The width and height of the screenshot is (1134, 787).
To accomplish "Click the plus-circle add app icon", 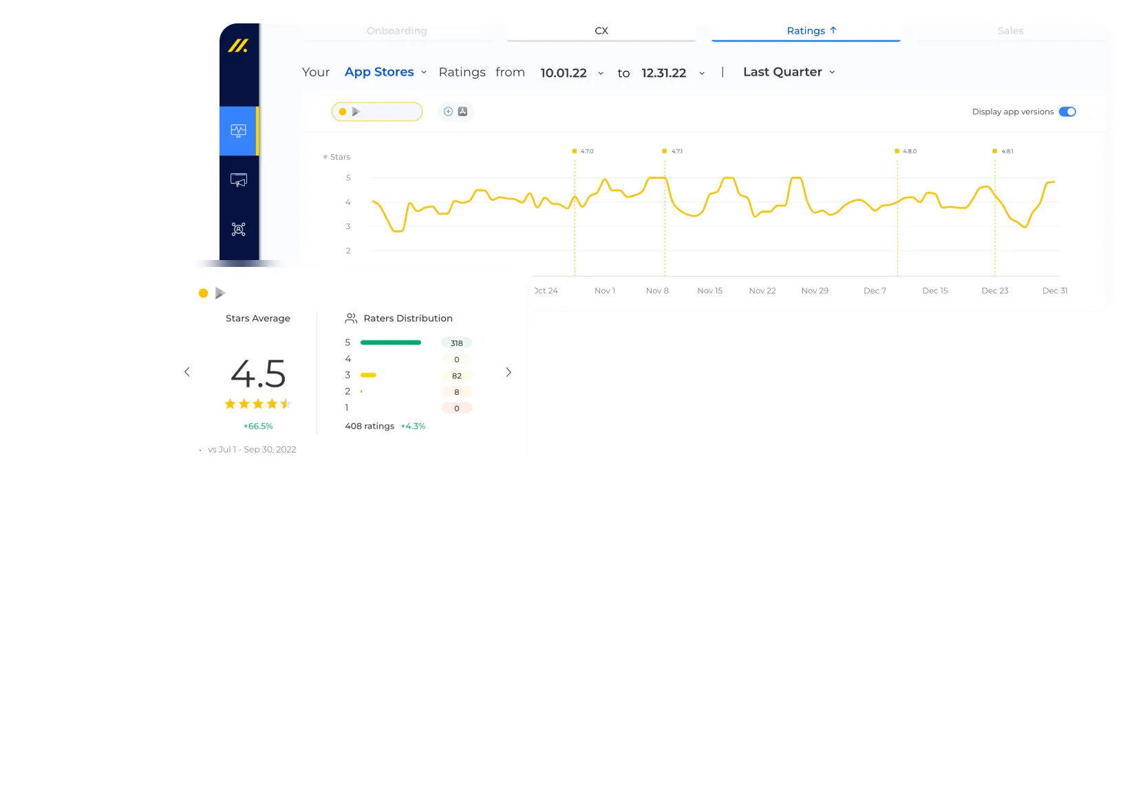I will 448,111.
